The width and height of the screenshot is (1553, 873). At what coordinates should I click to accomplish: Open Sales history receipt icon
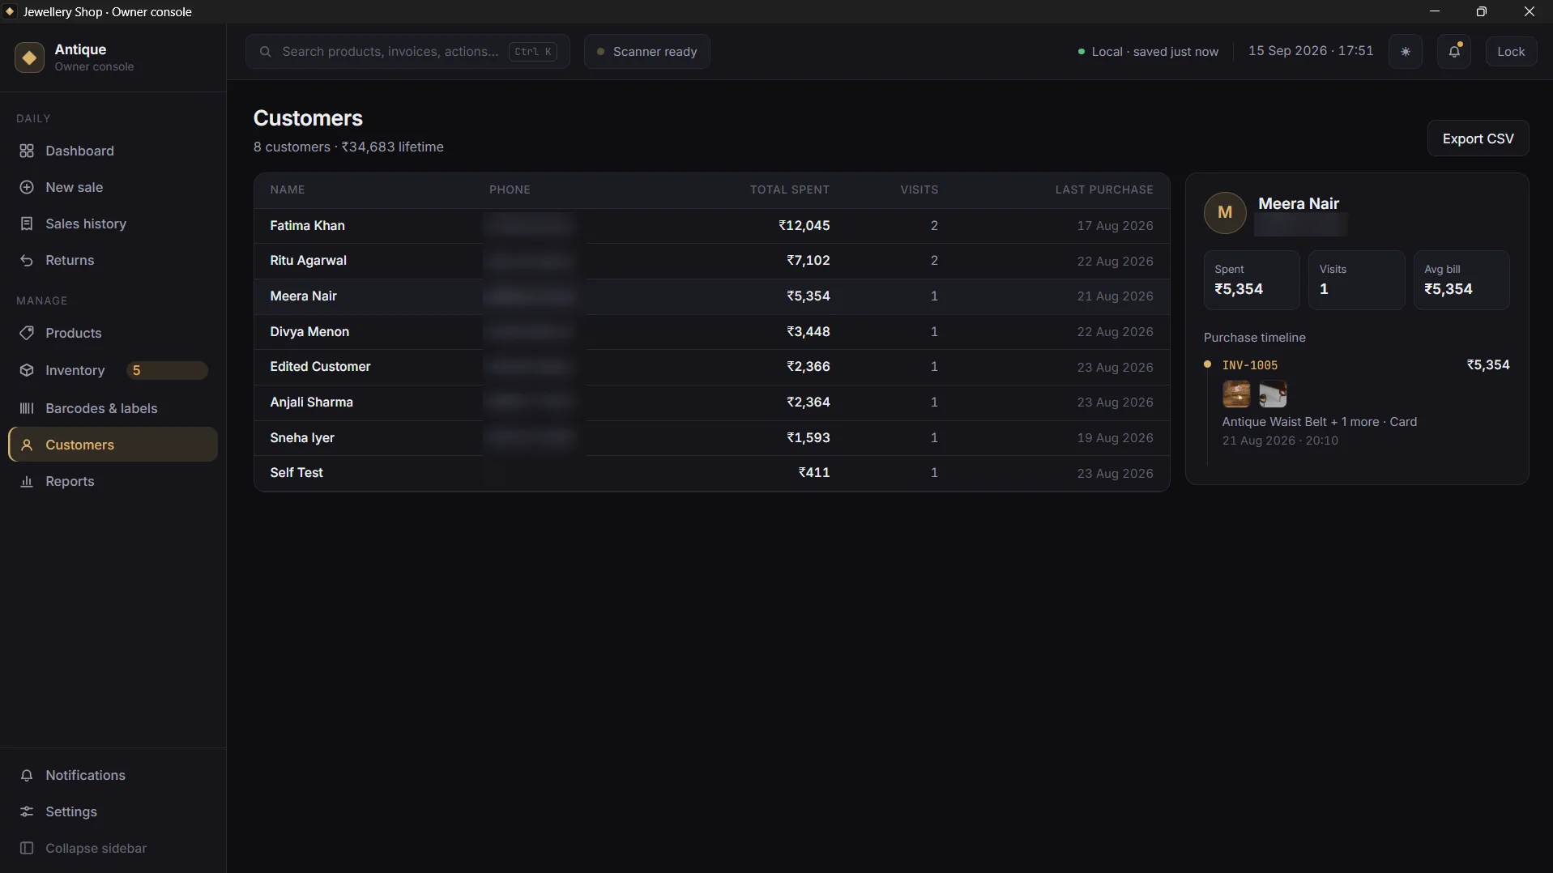pos(27,224)
